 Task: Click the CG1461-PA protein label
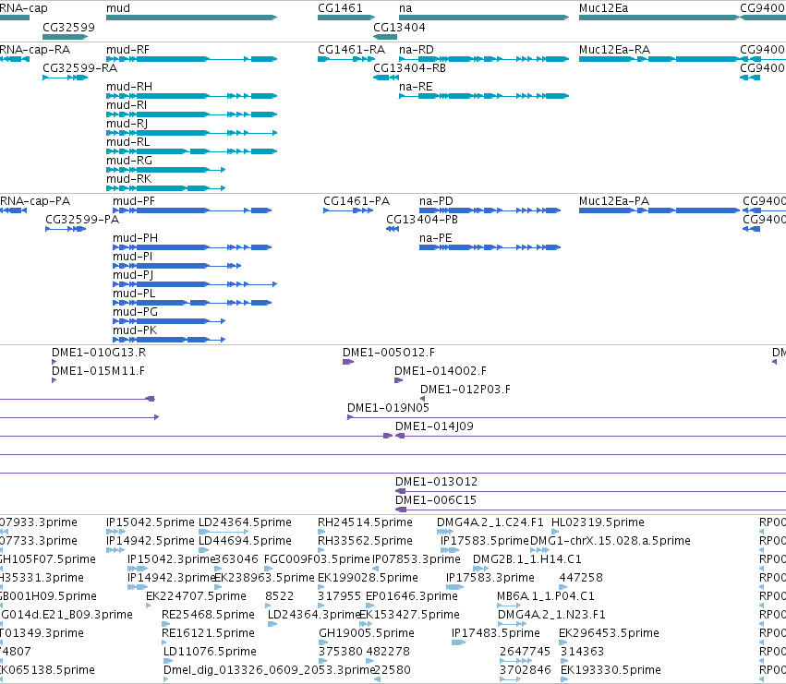click(x=357, y=201)
